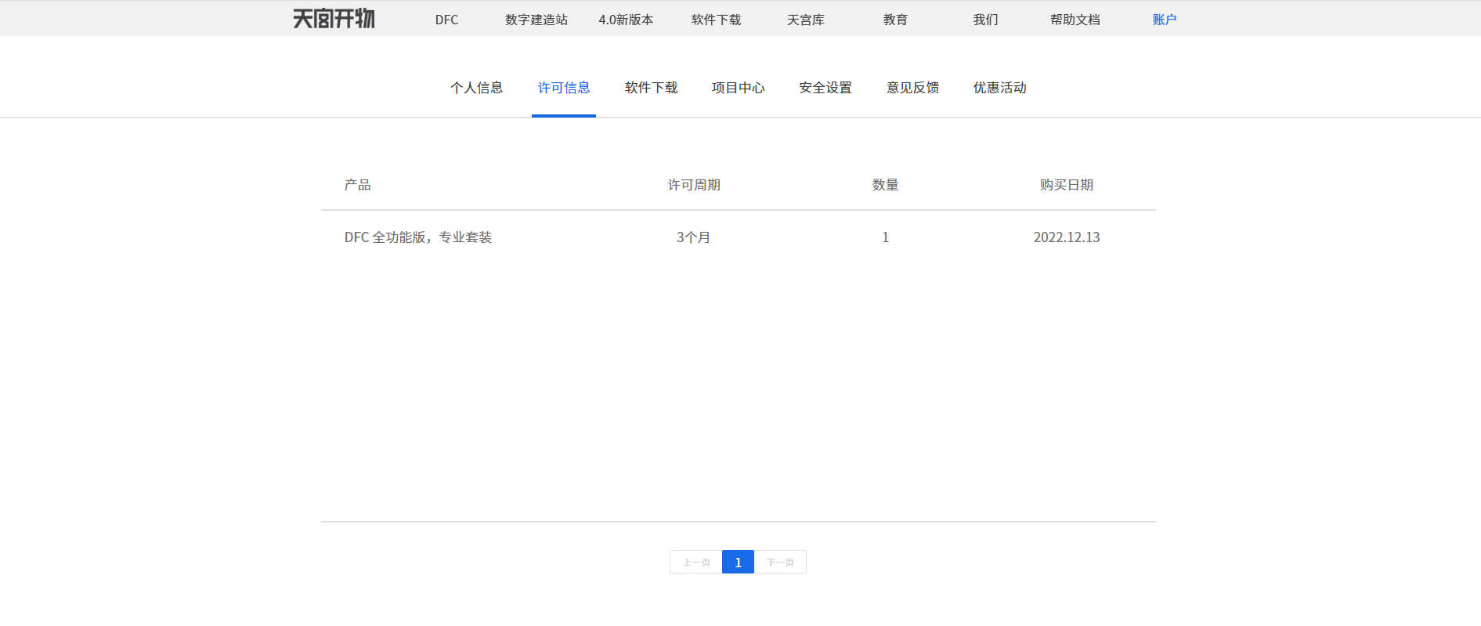Switch to the 优惠活动 tab
1481x626 pixels.
[x=999, y=88]
